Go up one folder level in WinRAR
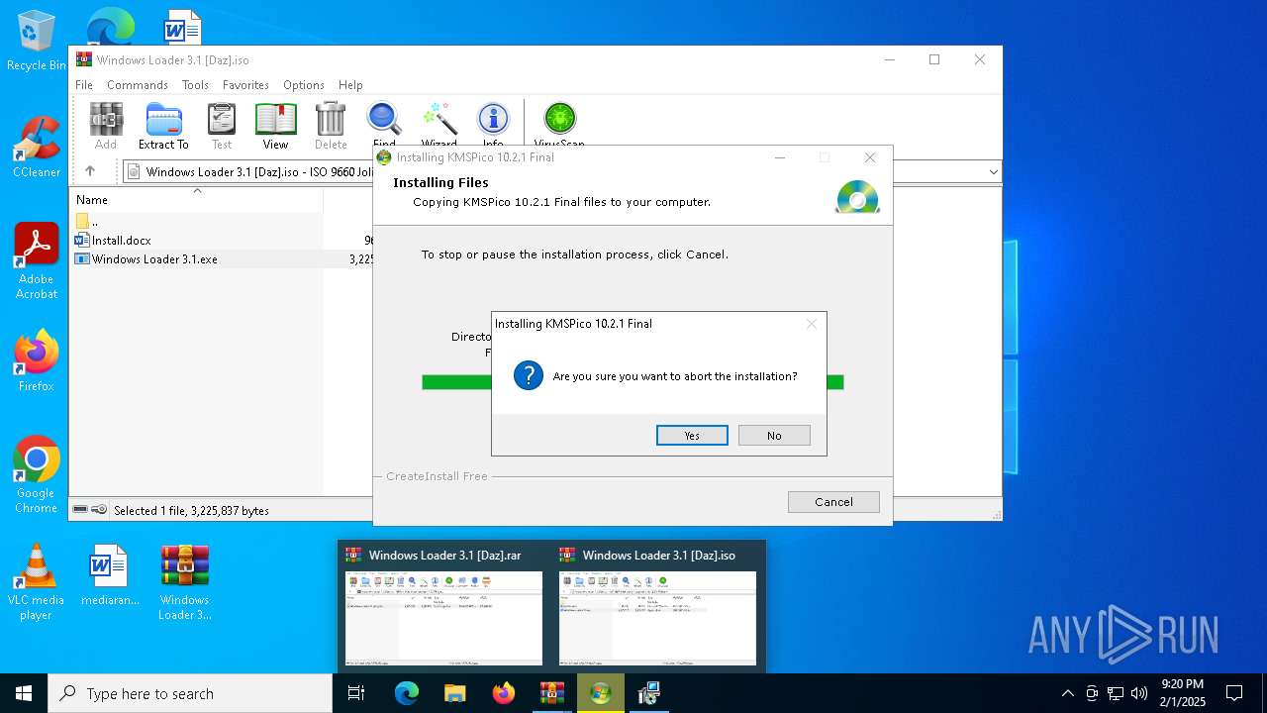This screenshot has width=1267, height=713. click(90, 171)
